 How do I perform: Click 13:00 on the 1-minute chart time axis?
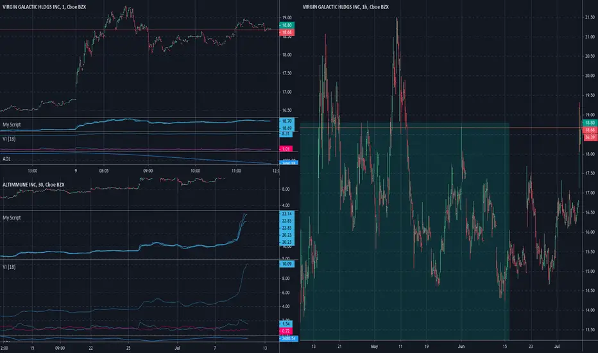33,171
